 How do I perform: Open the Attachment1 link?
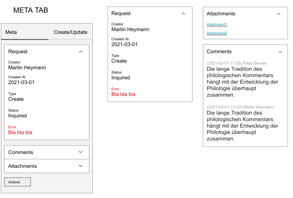pos(217,25)
